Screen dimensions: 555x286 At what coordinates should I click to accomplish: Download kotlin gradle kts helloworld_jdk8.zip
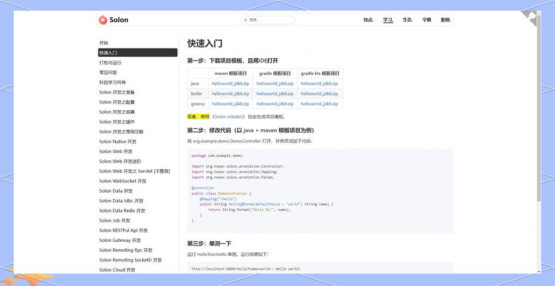tap(319, 94)
